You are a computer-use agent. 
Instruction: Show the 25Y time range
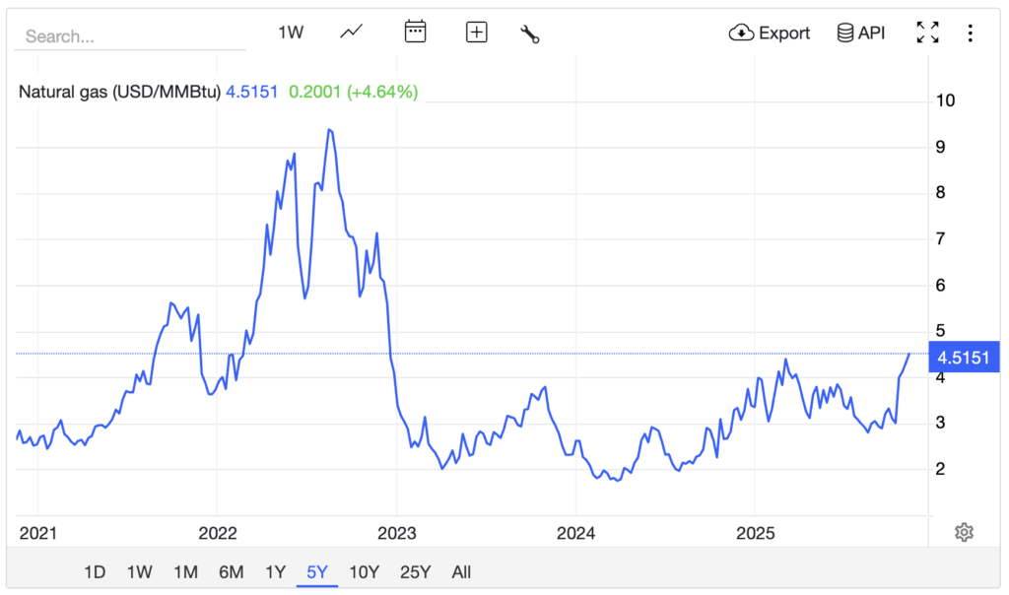point(415,572)
